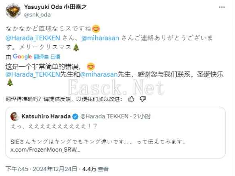
Task: Click Katsuhiro Harada's blue verified badge
Action: click(x=75, y=116)
